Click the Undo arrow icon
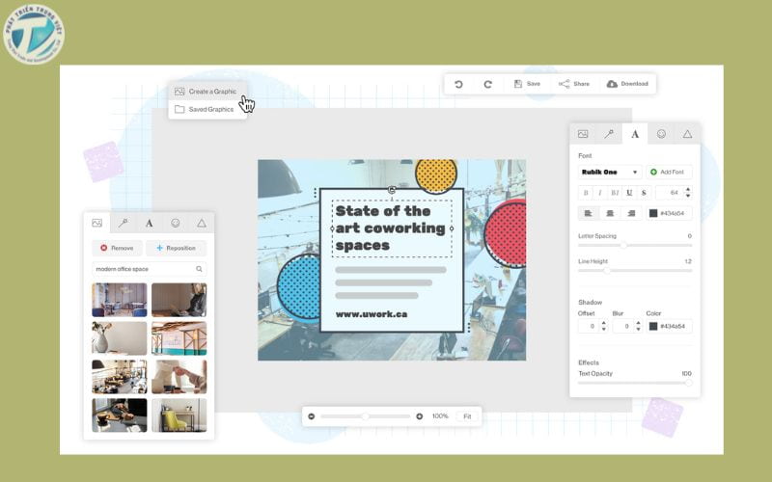 [458, 84]
